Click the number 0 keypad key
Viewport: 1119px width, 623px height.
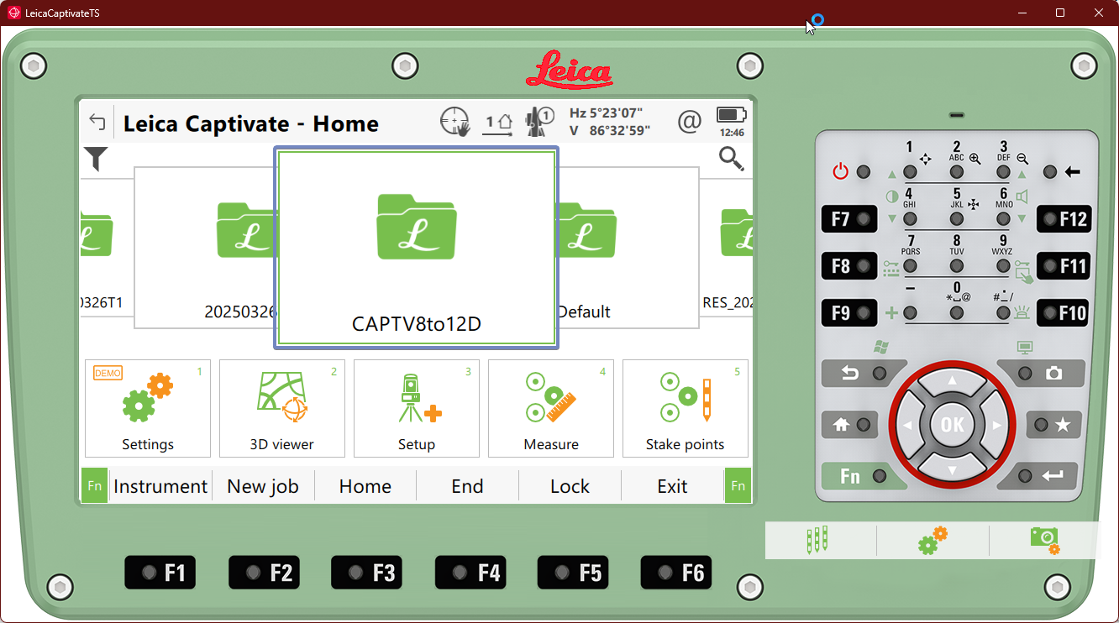point(957,312)
